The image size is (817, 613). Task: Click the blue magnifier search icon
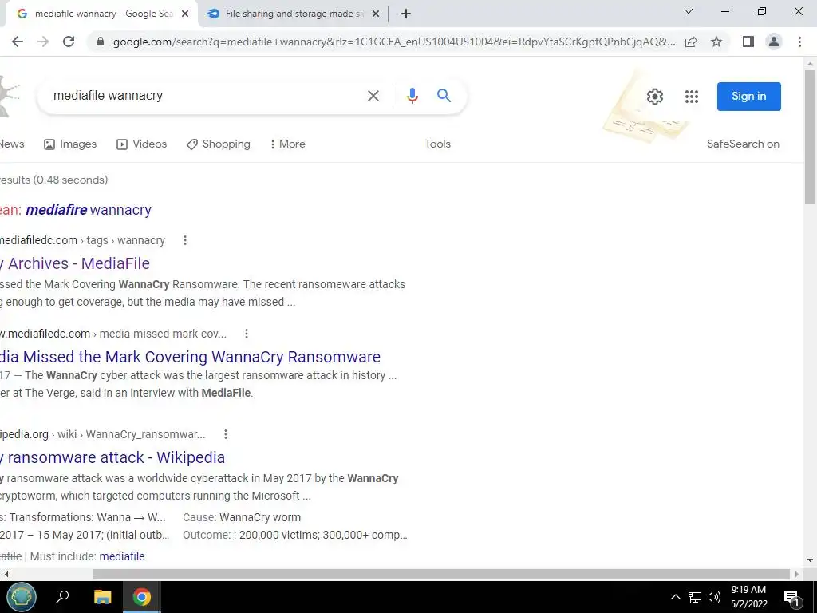coord(444,96)
